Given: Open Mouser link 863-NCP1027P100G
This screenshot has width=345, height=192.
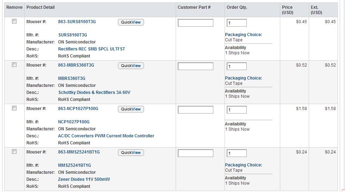Looking at the screenshot, I should click(78, 109).
